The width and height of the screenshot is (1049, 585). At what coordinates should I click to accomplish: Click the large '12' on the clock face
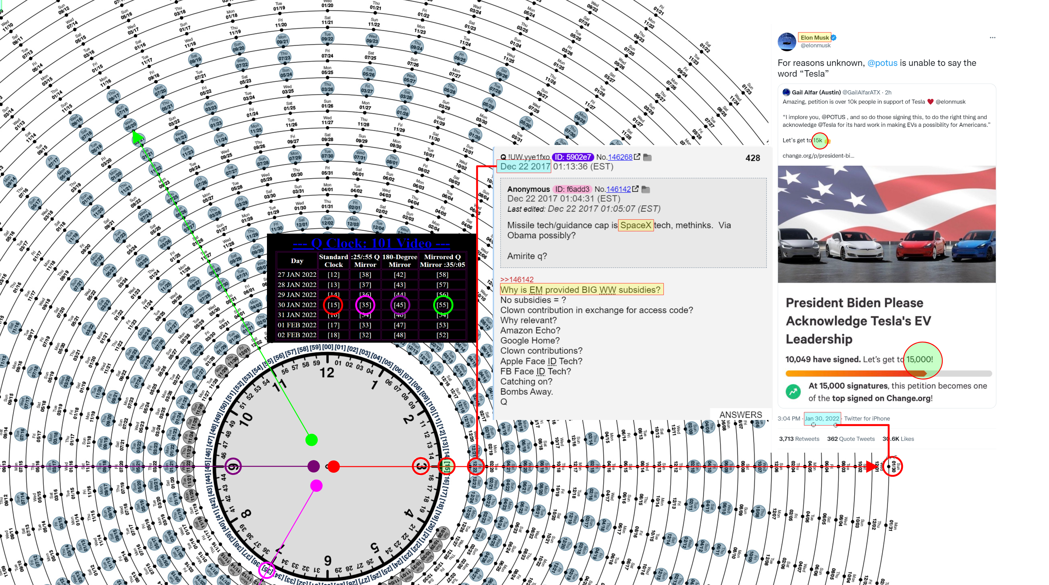pos(327,373)
